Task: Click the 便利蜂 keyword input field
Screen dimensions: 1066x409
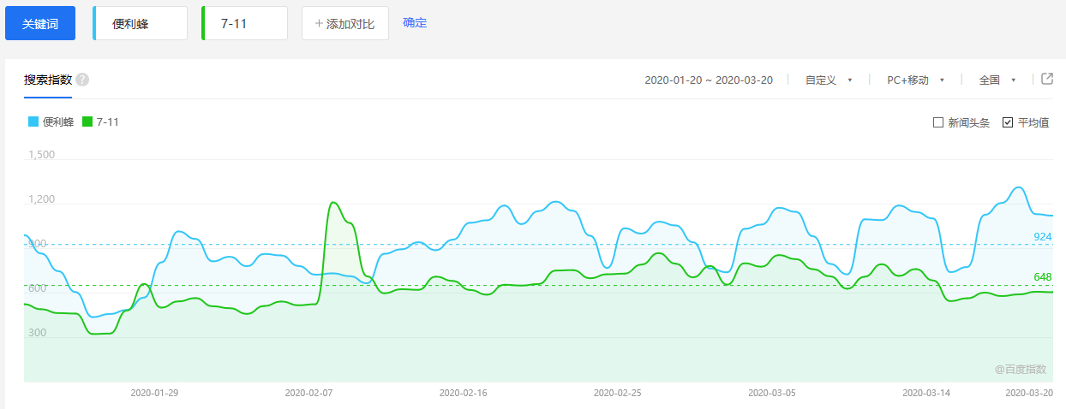Action: point(141,24)
